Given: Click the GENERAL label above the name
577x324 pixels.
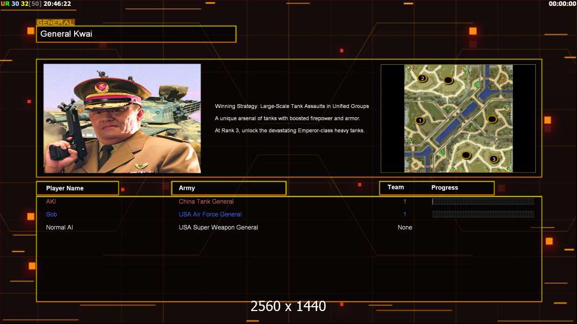Looking at the screenshot, I should (55, 22).
